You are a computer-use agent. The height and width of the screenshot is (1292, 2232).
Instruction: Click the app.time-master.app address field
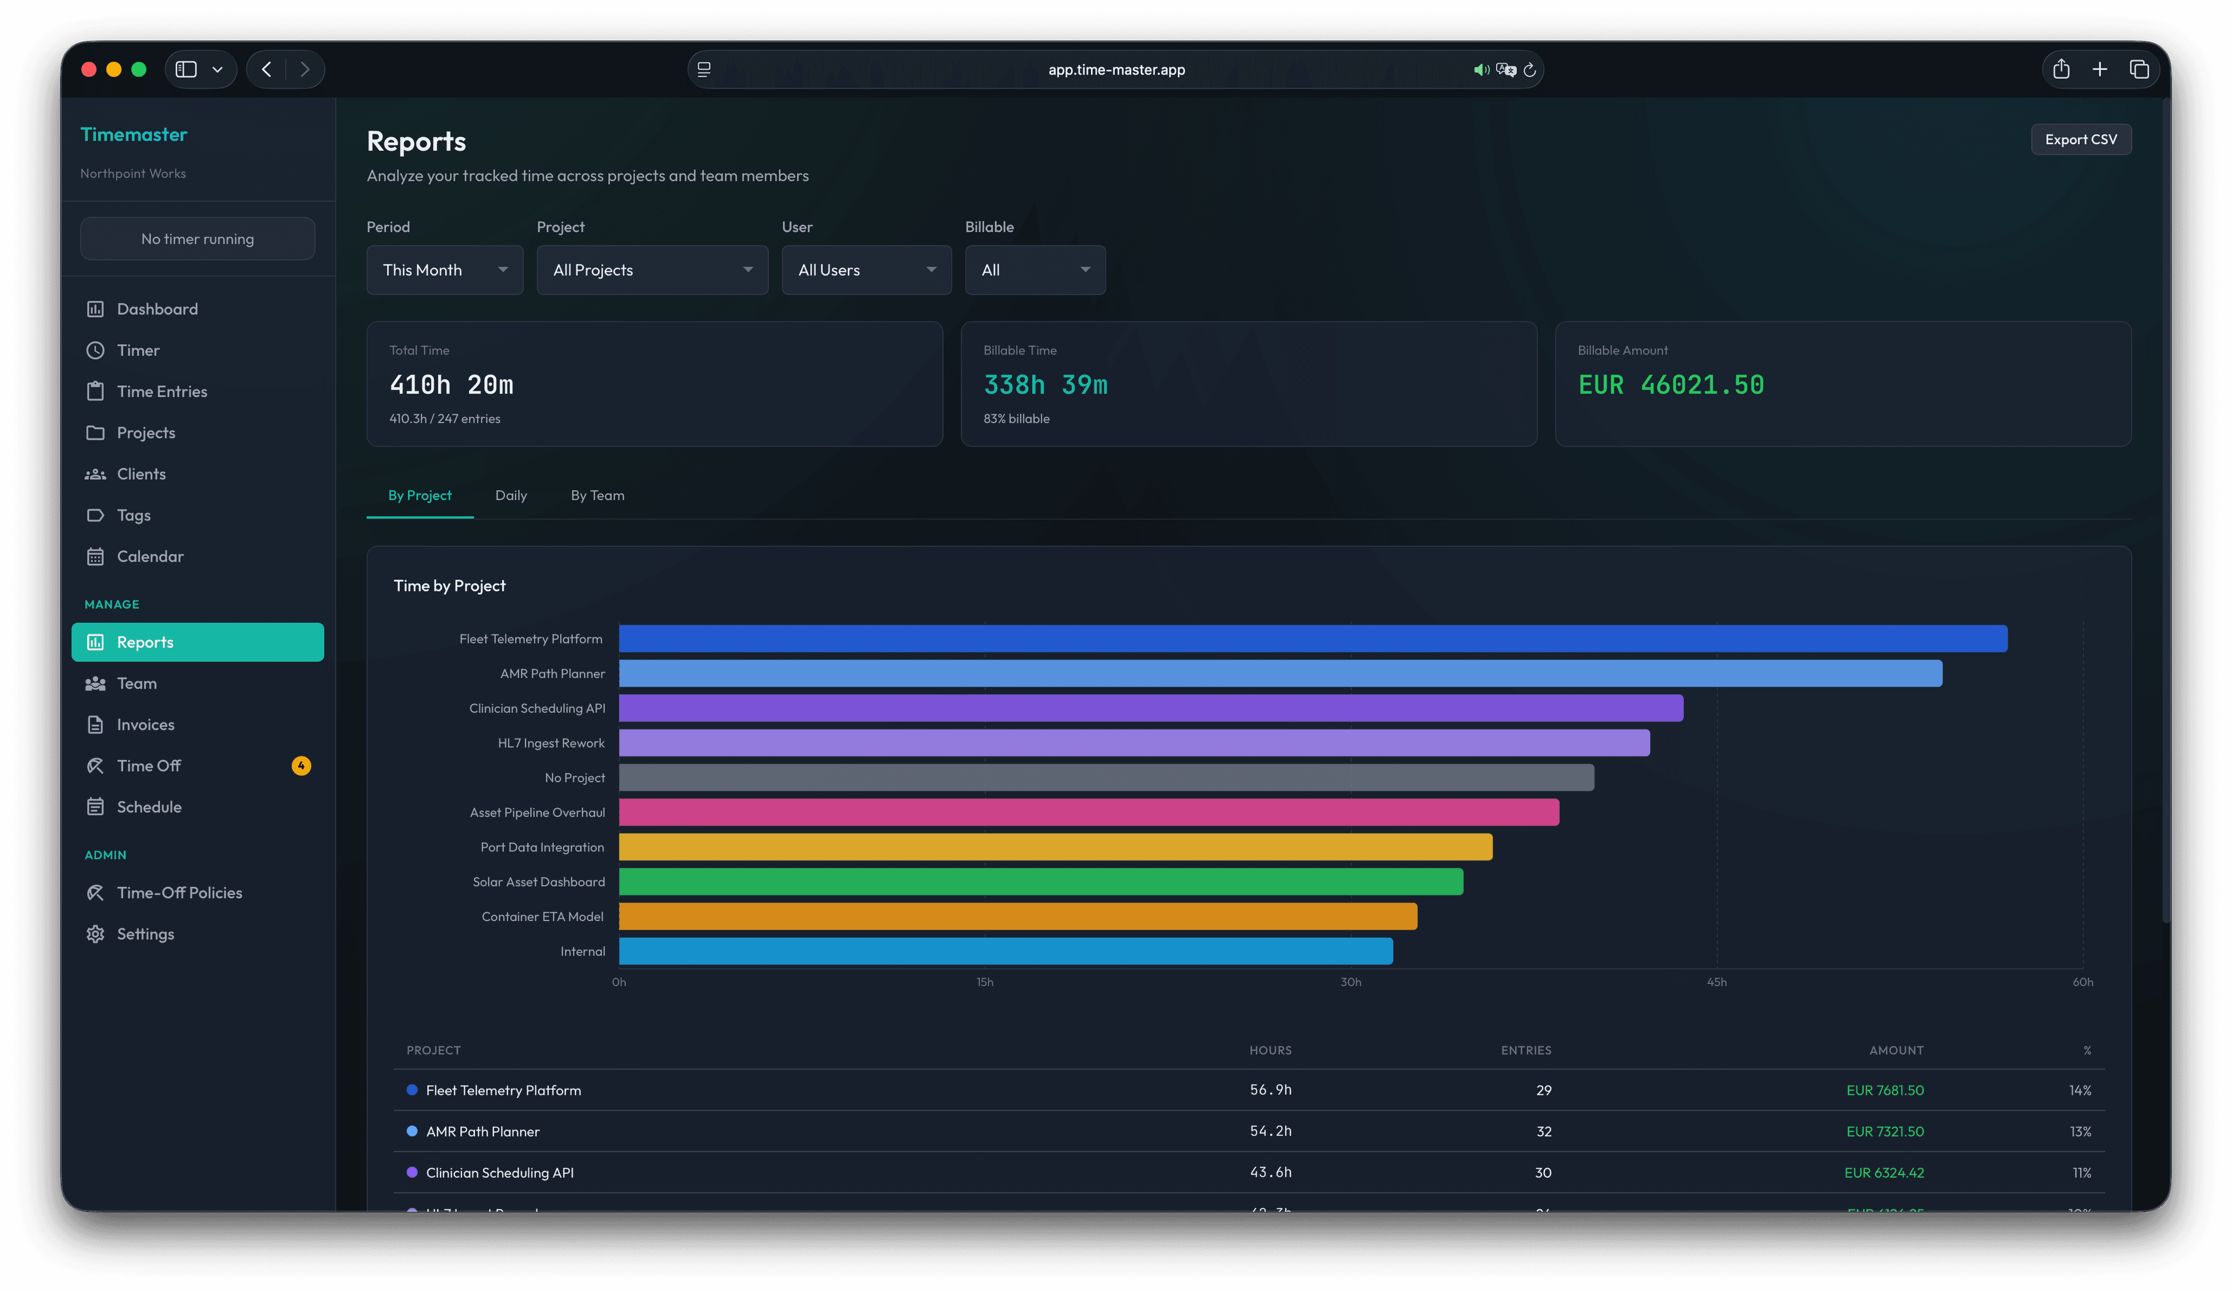pos(1116,69)
